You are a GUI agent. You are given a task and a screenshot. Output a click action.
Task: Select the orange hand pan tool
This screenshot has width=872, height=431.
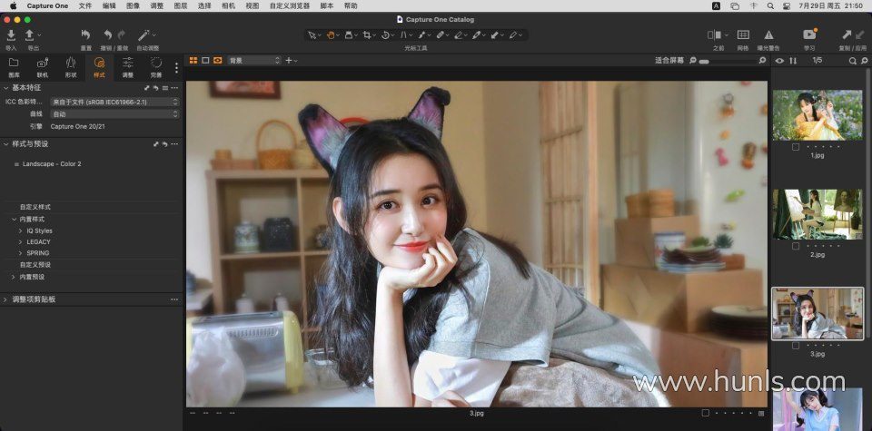(331, 35)
